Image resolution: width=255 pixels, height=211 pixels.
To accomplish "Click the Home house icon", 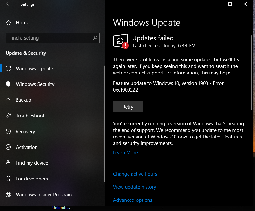I will pyautogui.click(x=9, y=22).
